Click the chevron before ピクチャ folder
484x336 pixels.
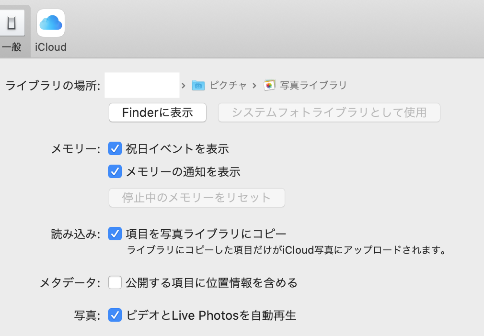click(x=184, y=86)
